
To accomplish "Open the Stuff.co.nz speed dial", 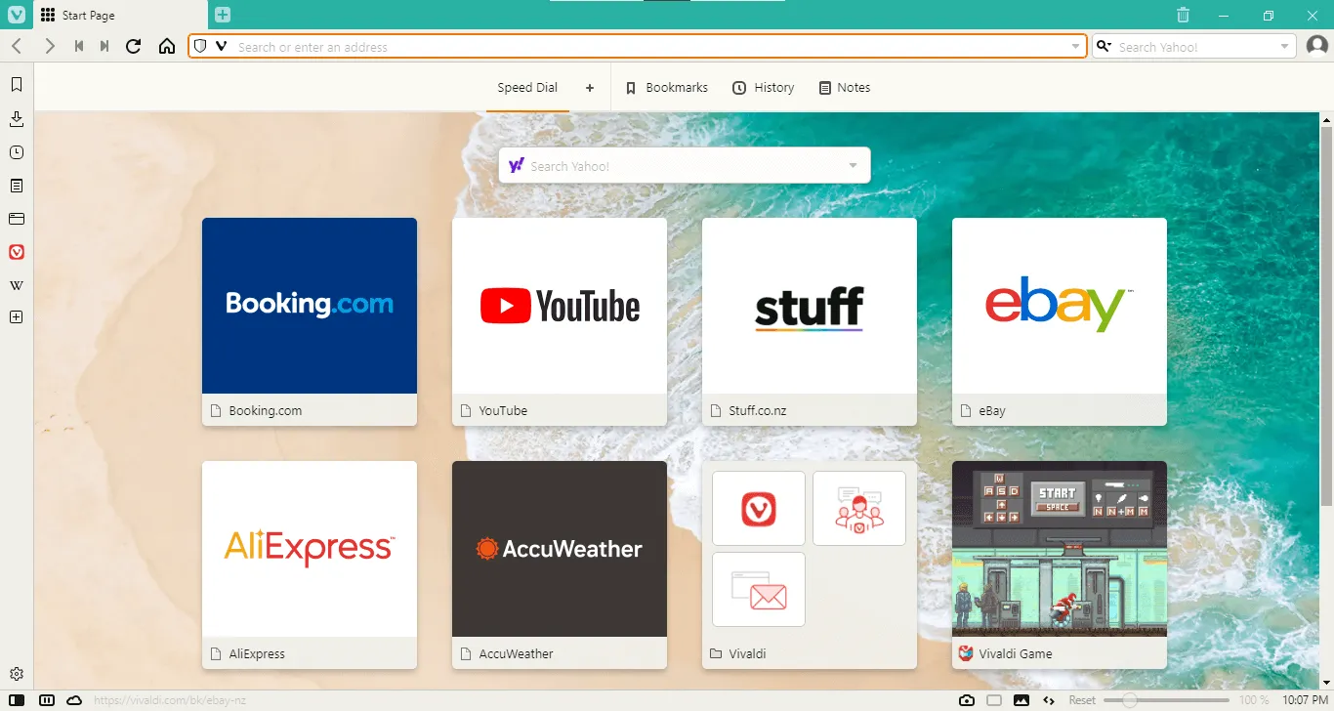I will coord(810,321).
